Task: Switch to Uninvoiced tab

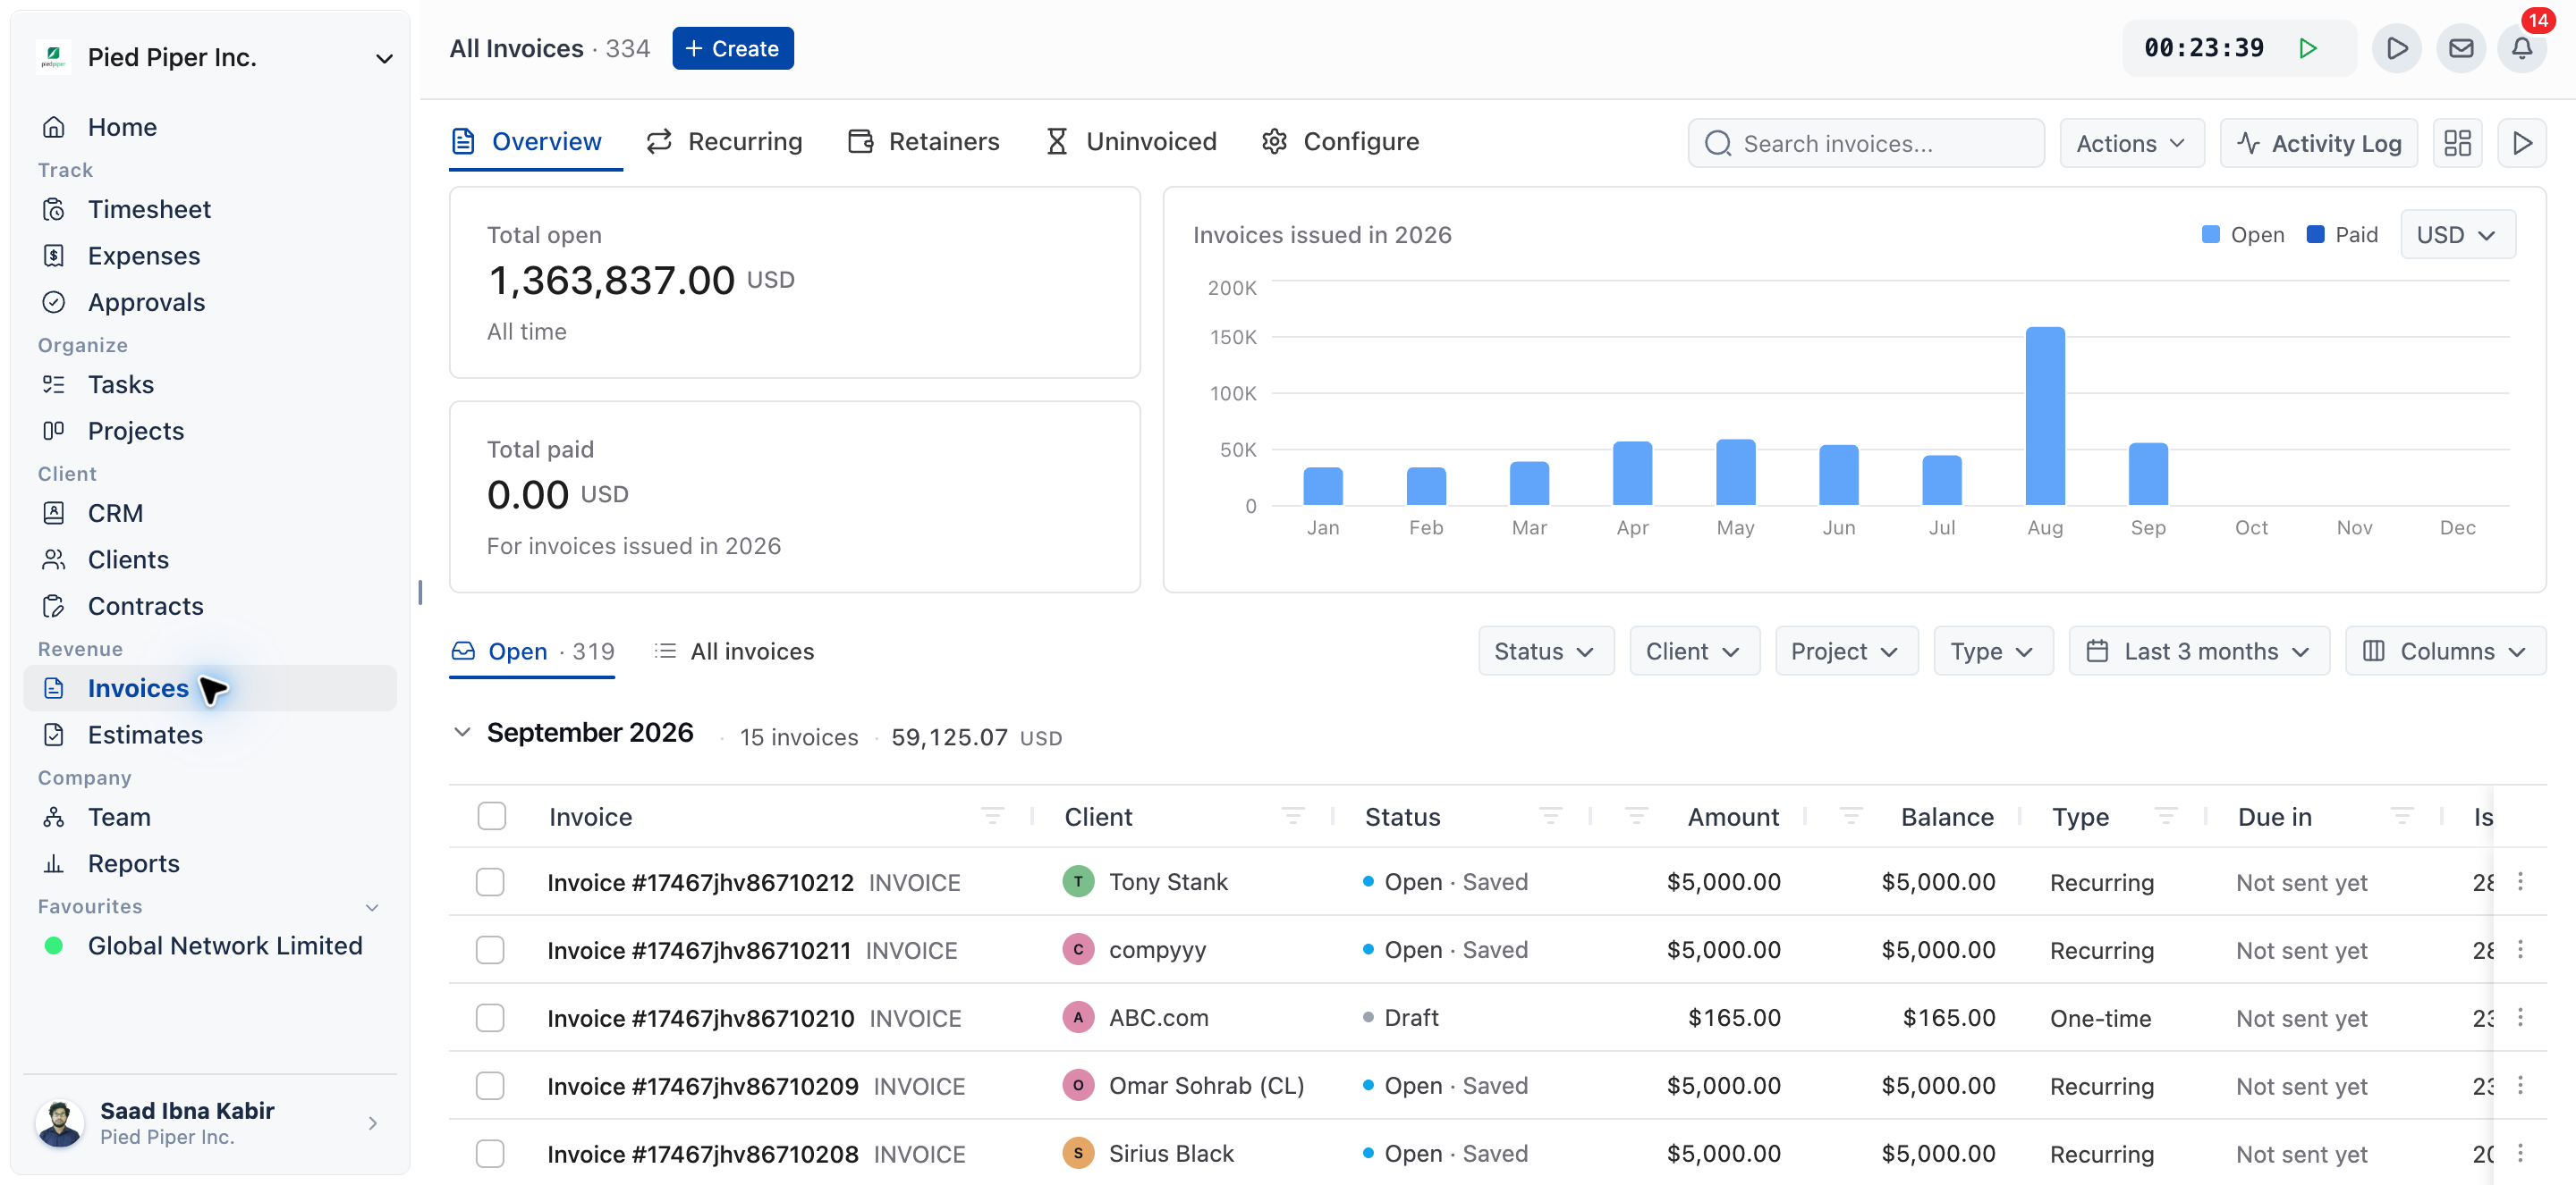Action: (x=1131, y=142)
